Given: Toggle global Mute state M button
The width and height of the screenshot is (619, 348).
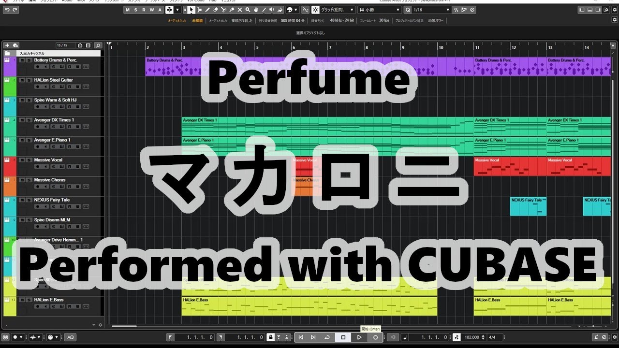Looking at the screenshot, I should 128,10.
